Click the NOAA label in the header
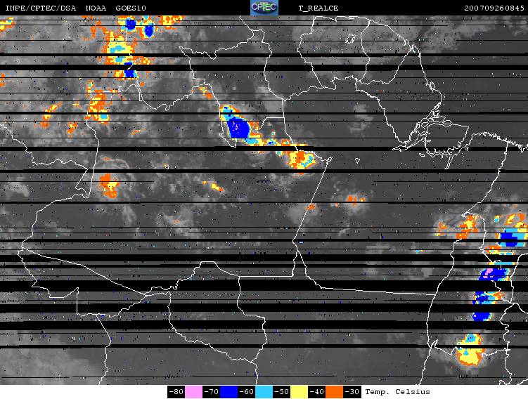Image resolution: width=528 pixels, height=399 pixels. (x=96, y=8)
